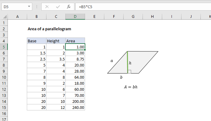The image size is (211, 121).
Task: Click the Select All corner triangle
Action: [x=5, y=17]
